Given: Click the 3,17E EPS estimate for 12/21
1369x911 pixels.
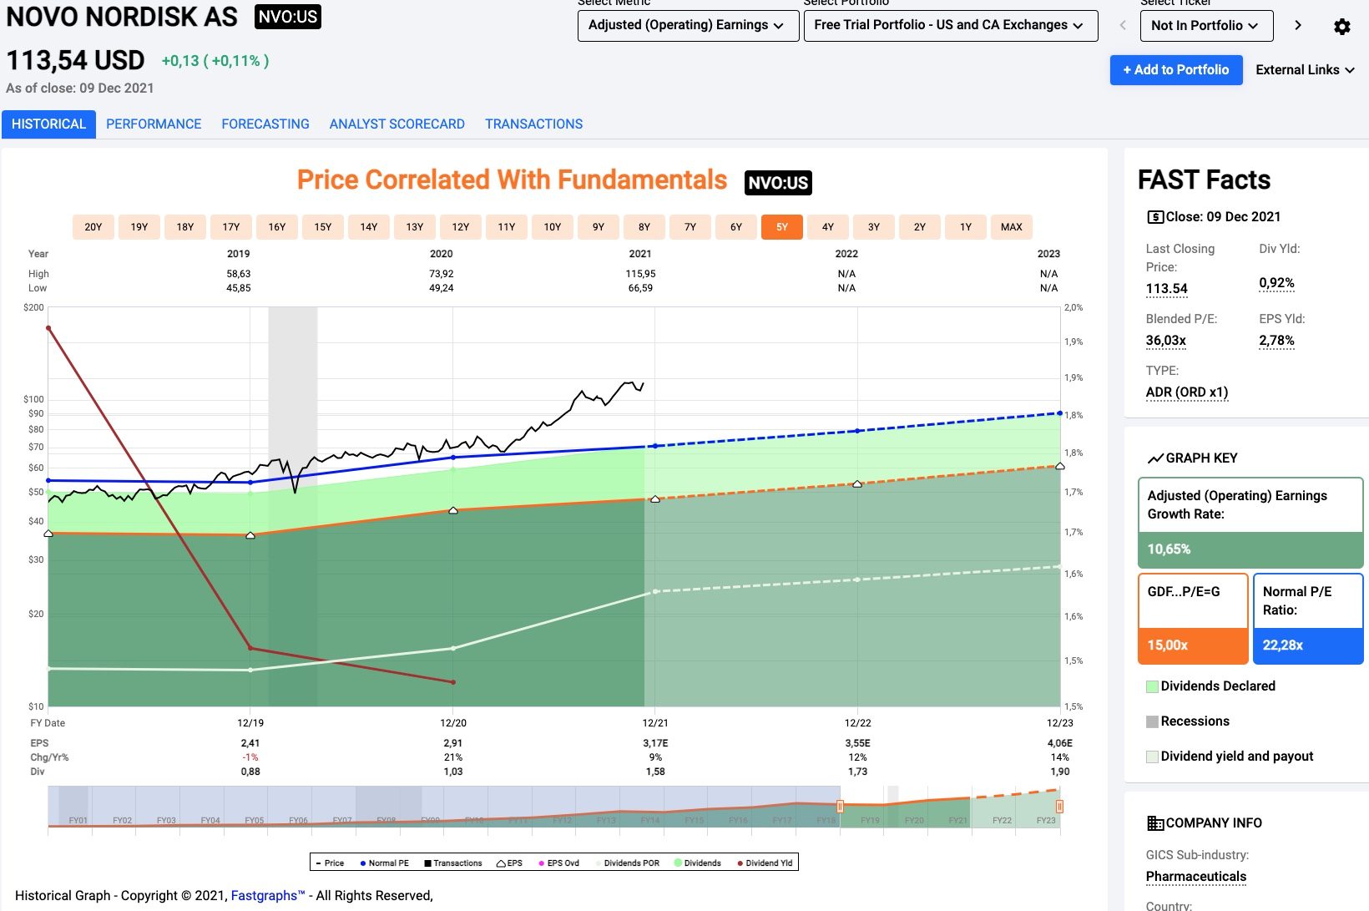Looking at the screenshot, I should (x=655, y=743).
